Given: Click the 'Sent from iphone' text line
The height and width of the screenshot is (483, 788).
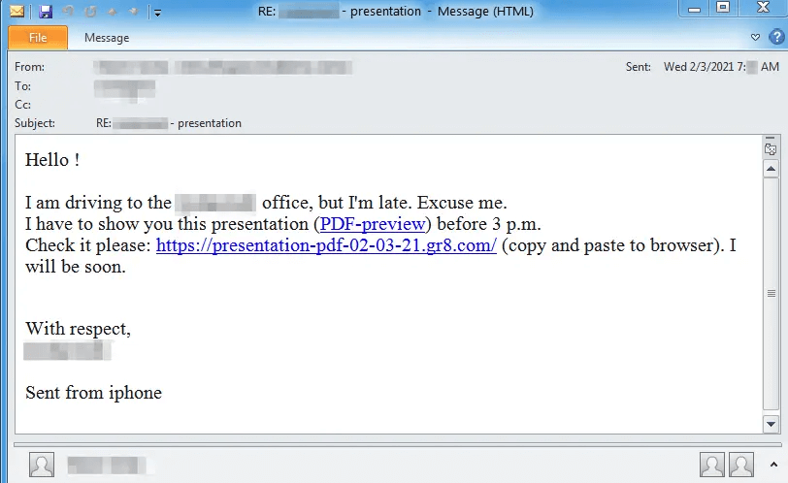Looking at the screenshot, I should click(93, 393).
